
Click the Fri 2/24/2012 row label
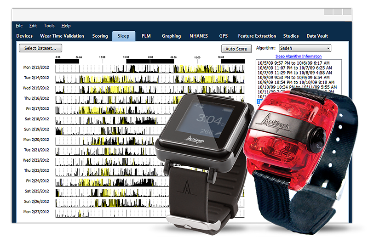(x=37, y=181)
